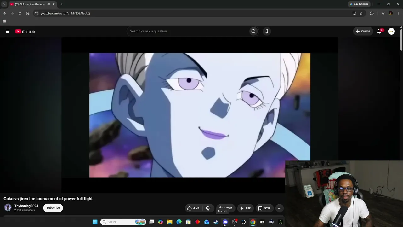Subscribe to Thyhotdag2024

coord(53,208)
